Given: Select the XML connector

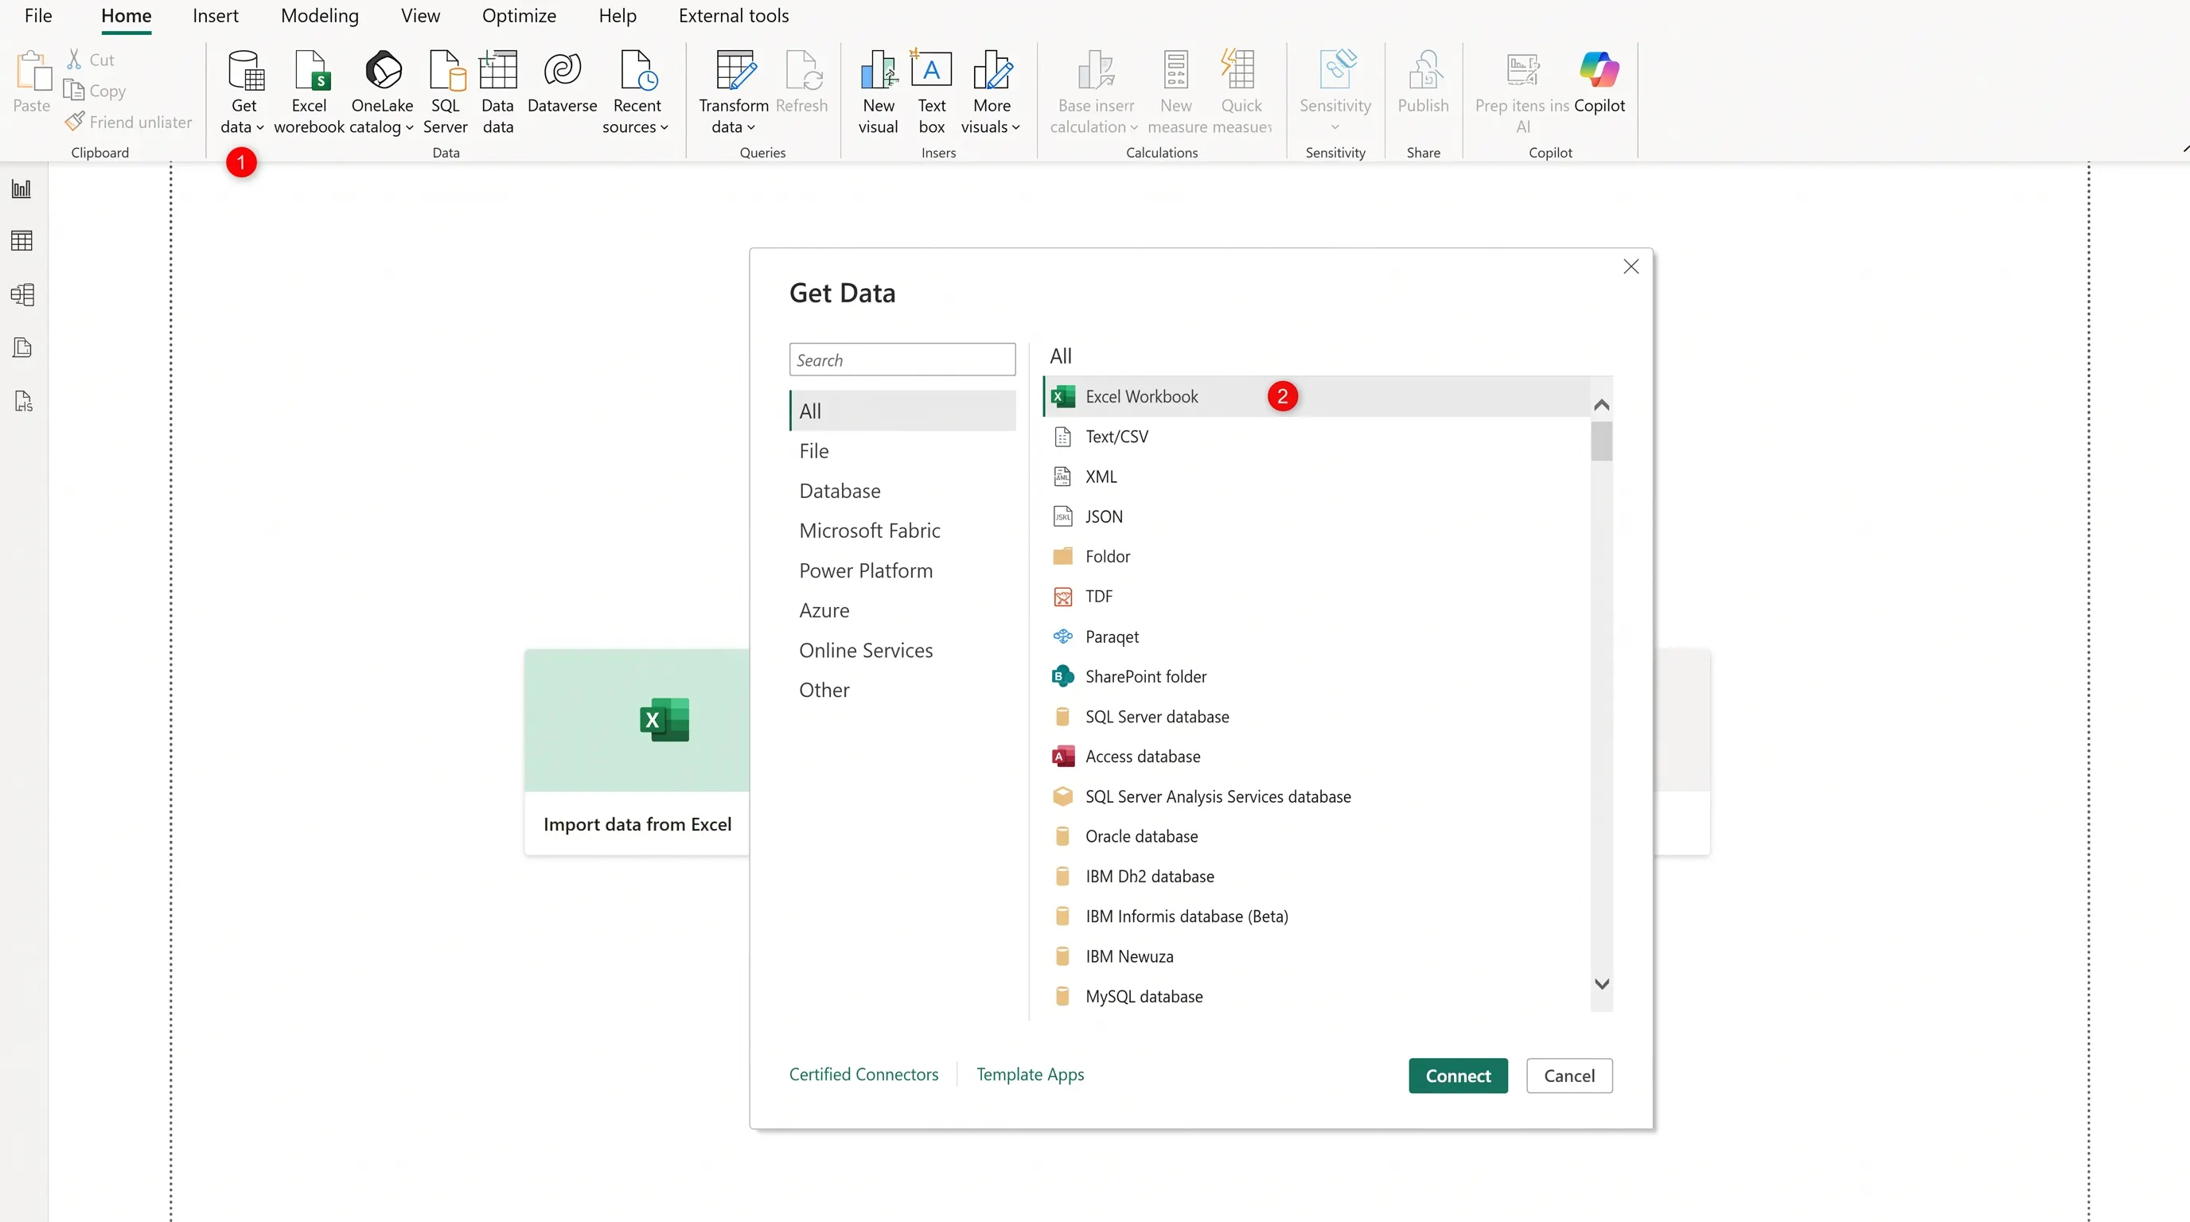Looking at the screenshot, I should pyautogui.click(x=1316, y=477).
